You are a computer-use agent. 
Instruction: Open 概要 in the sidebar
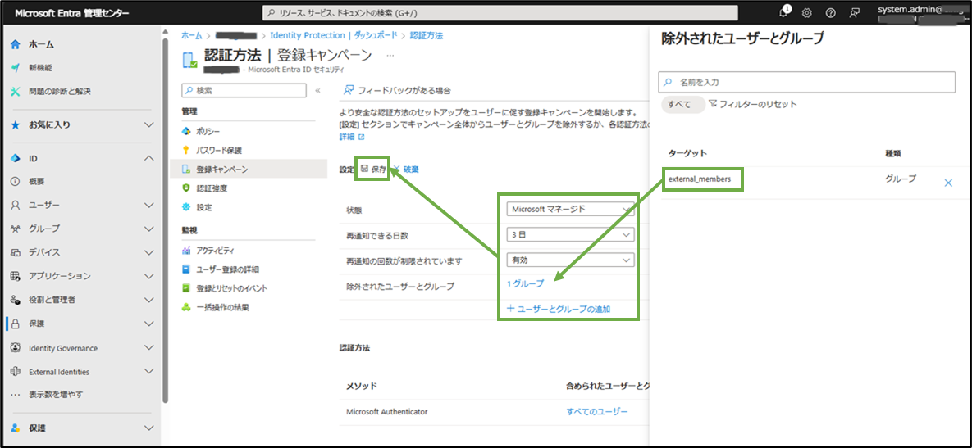36,181
